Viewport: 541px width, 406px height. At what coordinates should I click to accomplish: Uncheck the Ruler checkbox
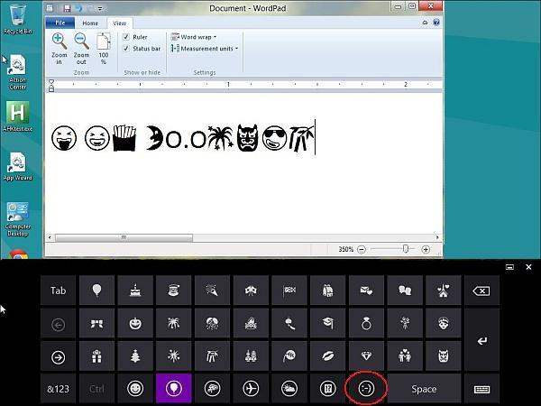tap(126, 37)
